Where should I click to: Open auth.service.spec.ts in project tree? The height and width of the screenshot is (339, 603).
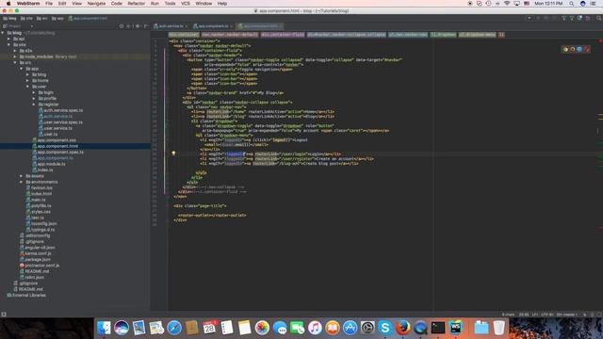[60, 110]
